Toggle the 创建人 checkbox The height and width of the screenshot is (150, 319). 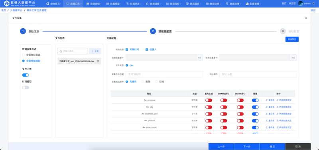[147, 49]
